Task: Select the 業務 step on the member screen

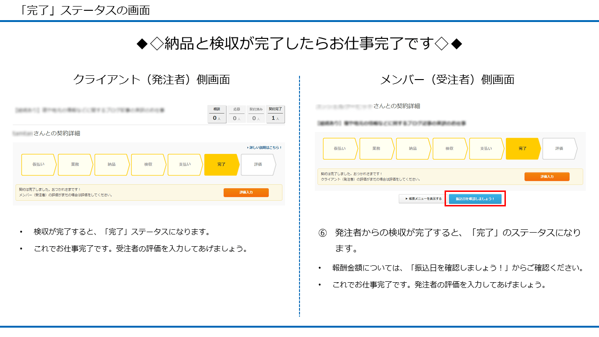Action: [x=377, y=148]
